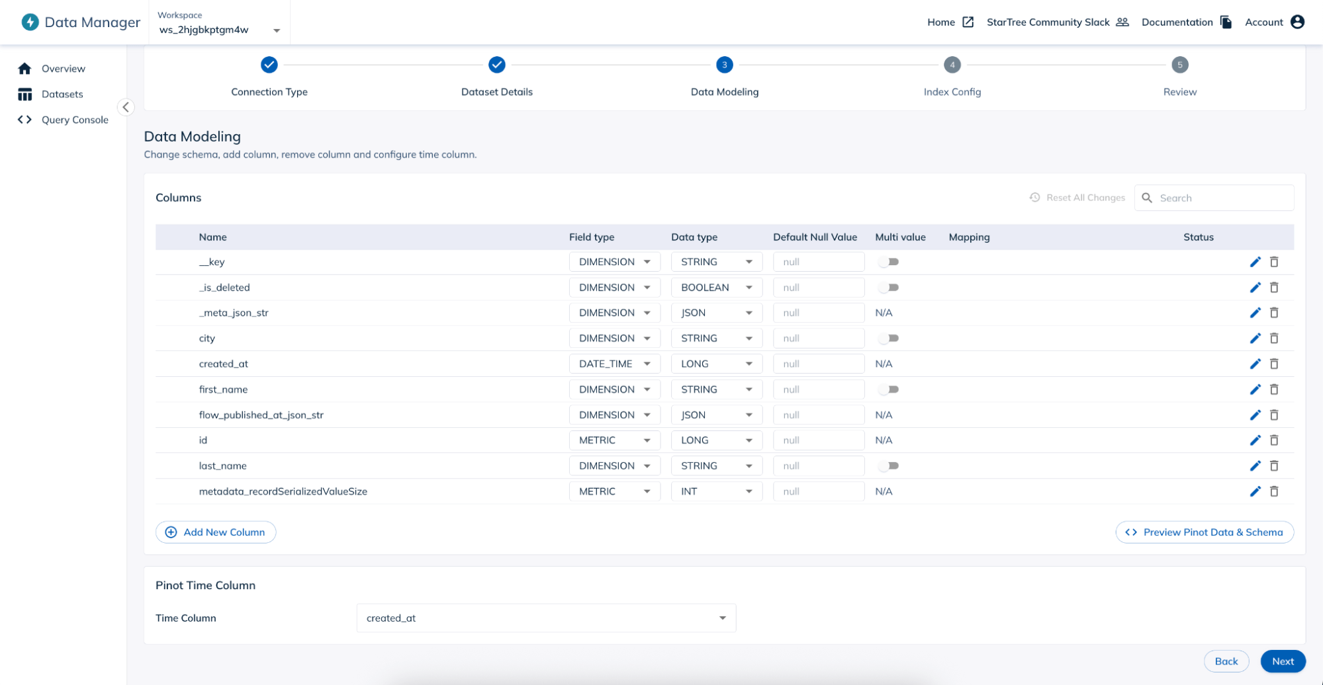Edit the _is_deleted column
The width and height of the screenshot is (1323, 685).
pyautogui.click(x=1255, y=288)
